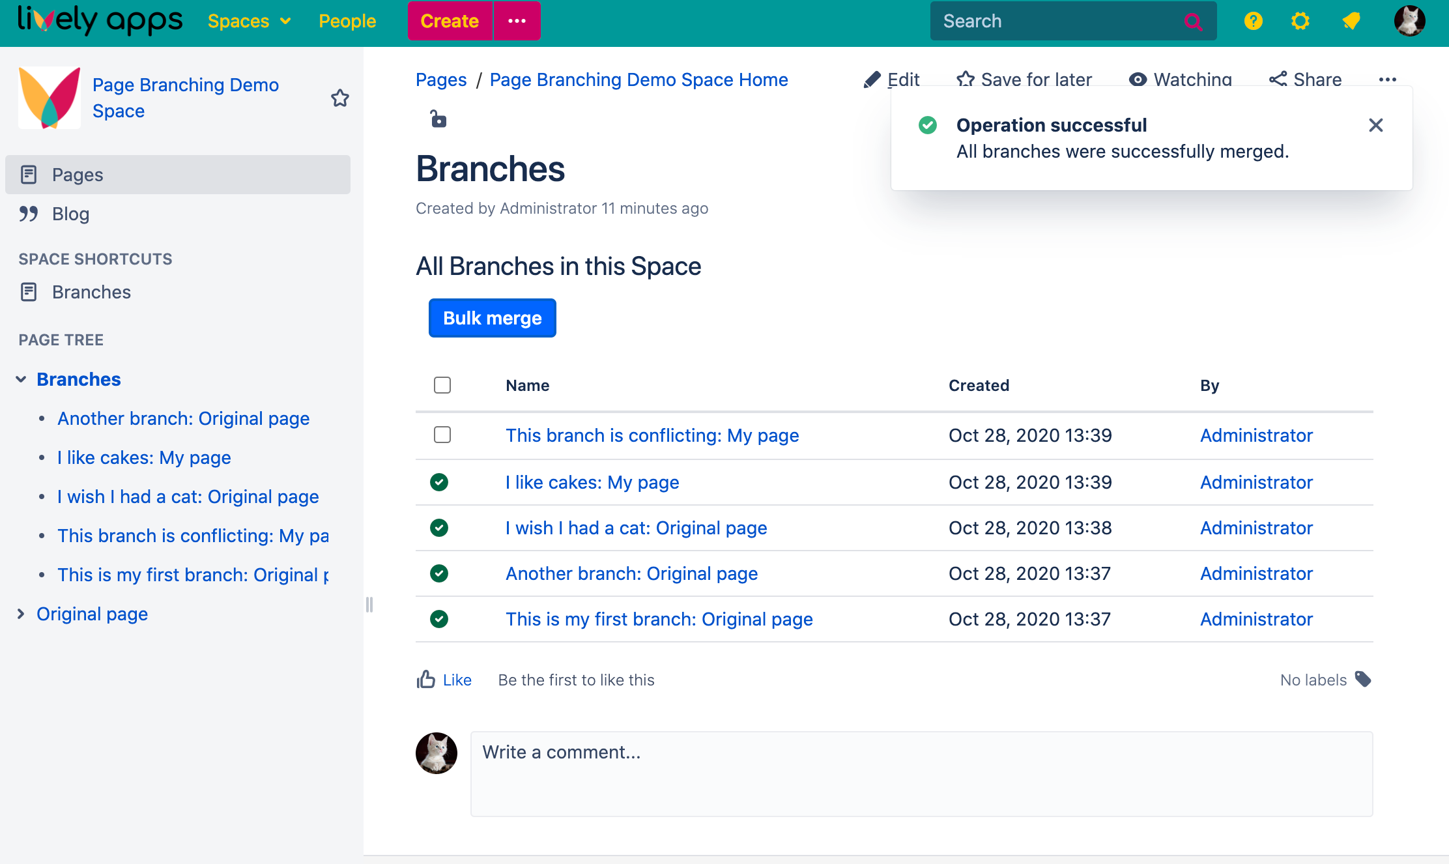Open the create-more ellipsis button
Viewport: 1449px width, 864px height.
click(x=517, y=21)
